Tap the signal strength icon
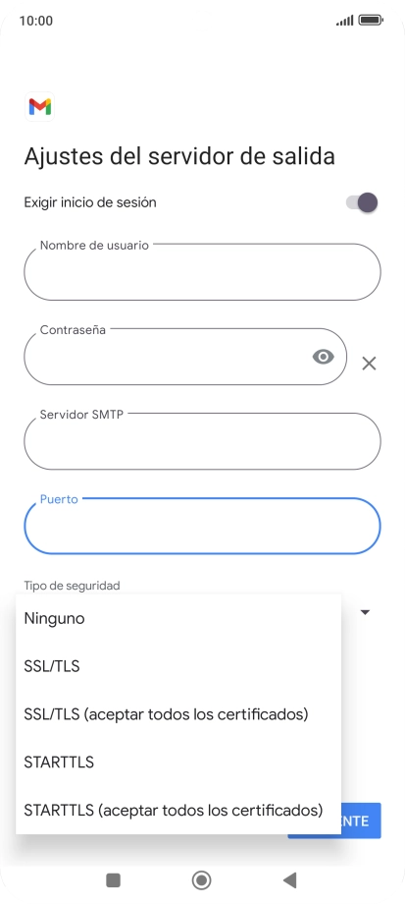Screen dimensions: 405x904 (x=344, y=21)
